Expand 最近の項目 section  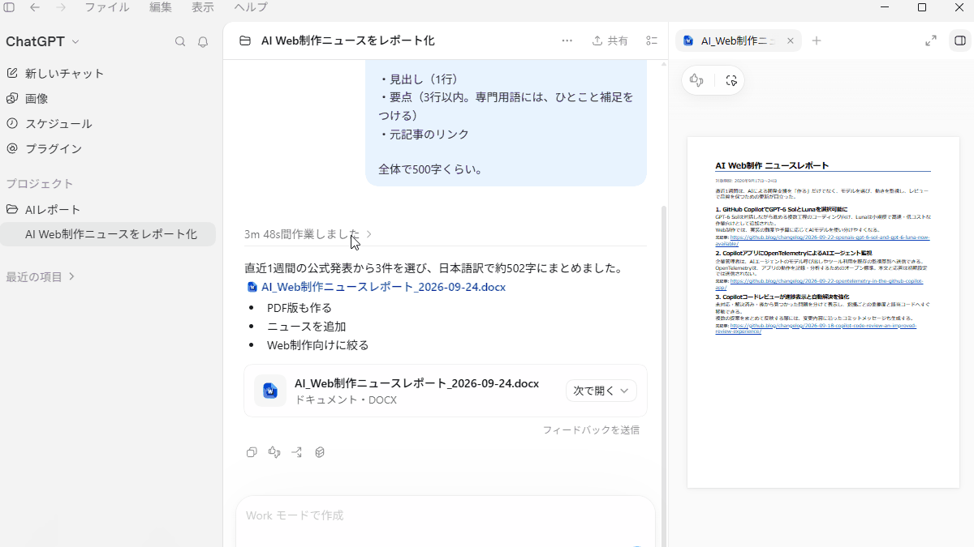coord(41,276)
